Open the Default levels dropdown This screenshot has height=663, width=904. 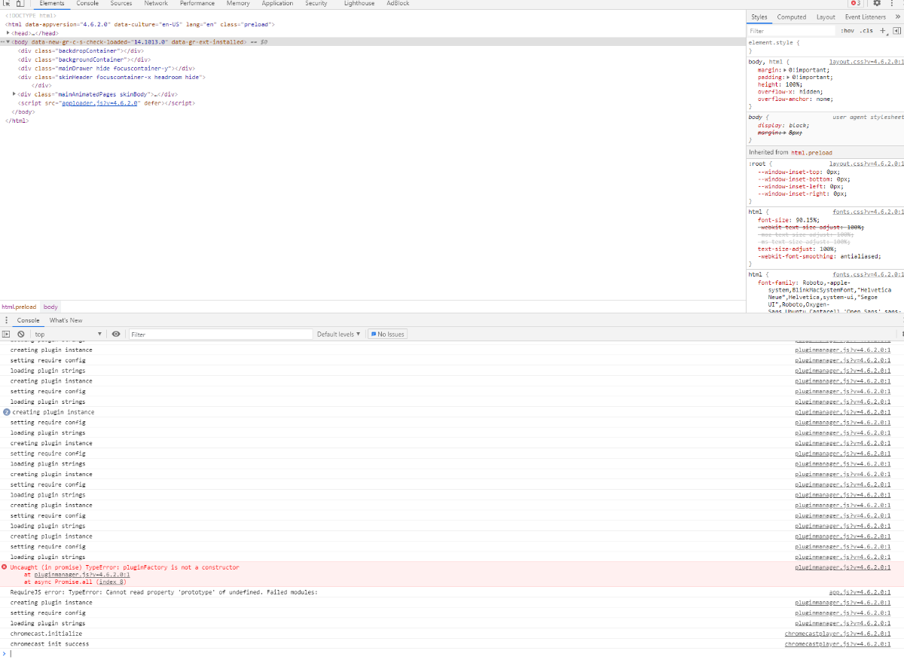pyautogui.click(x=338, y=334)
